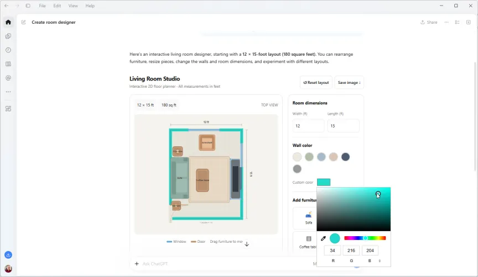
Task: Toggle the RGB color format switcher arrows
Action: [380, 261]
